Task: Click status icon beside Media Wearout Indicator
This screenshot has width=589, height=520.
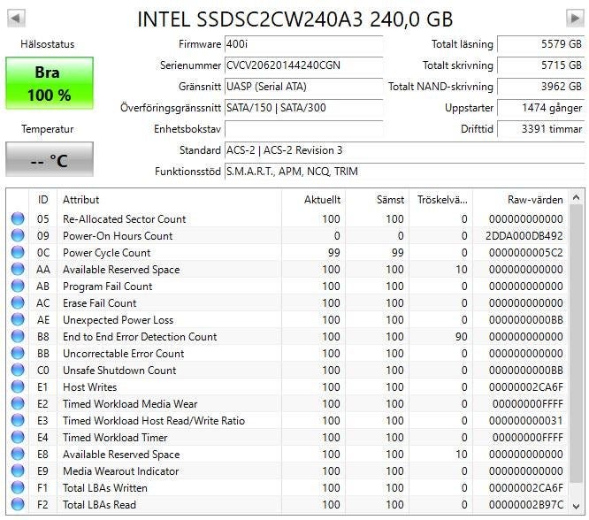Action: (18, 471)
